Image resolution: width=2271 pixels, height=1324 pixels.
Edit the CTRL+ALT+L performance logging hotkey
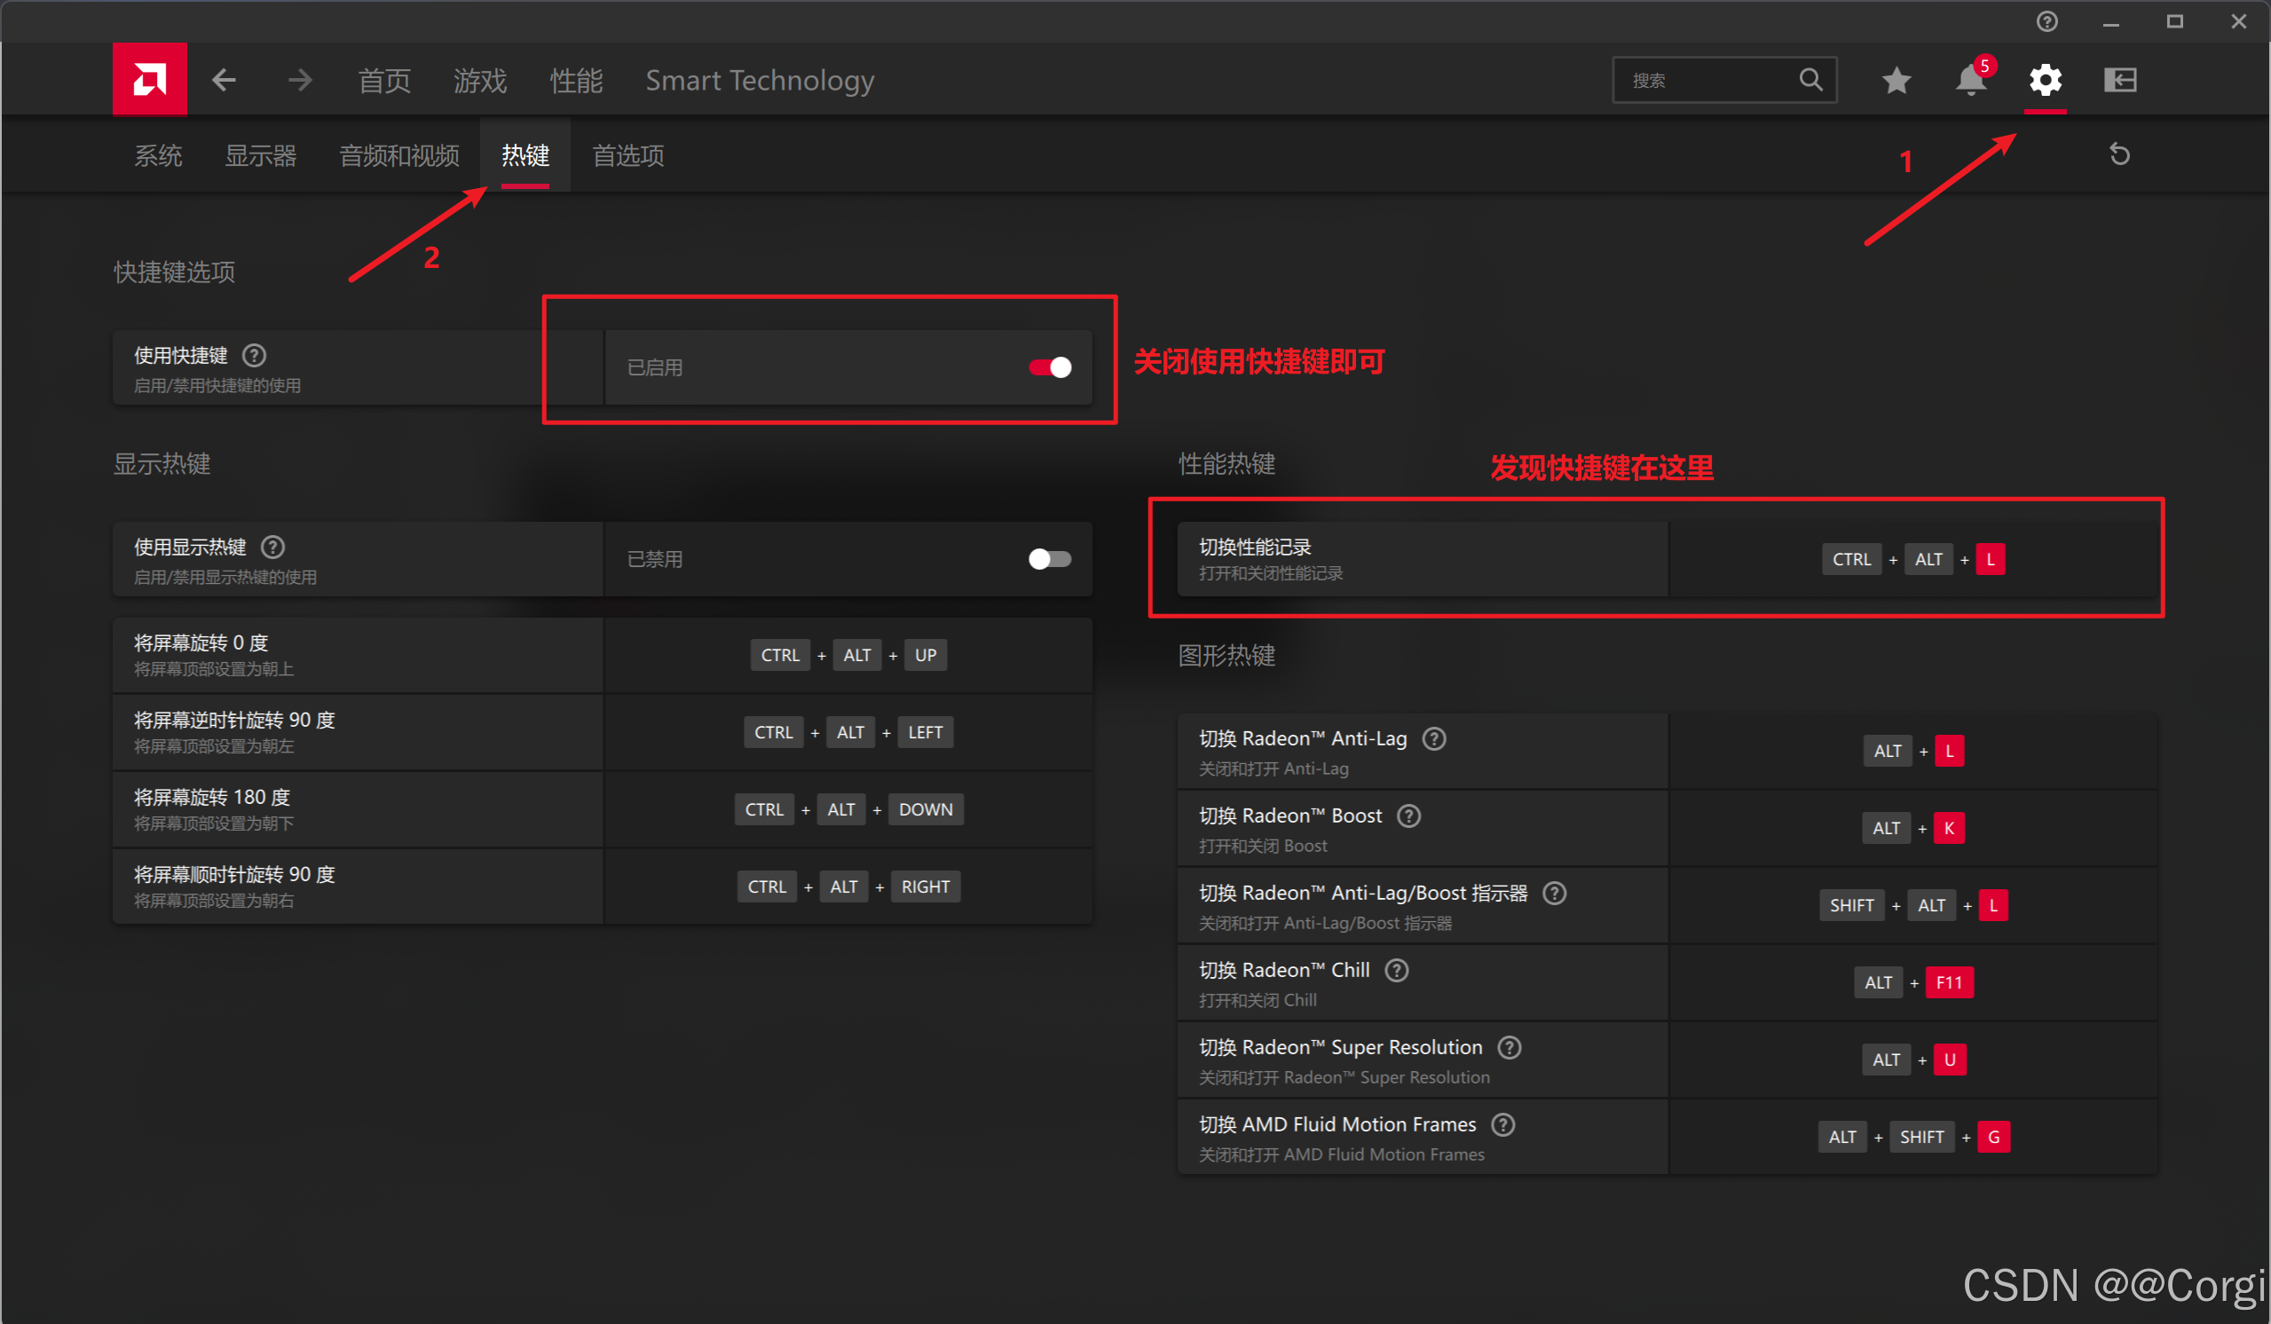coord(1912,560)
